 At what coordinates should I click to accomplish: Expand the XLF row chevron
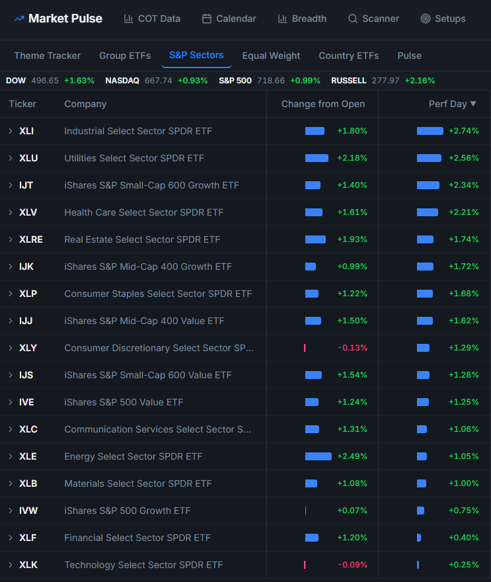click(x=11, y=538)
